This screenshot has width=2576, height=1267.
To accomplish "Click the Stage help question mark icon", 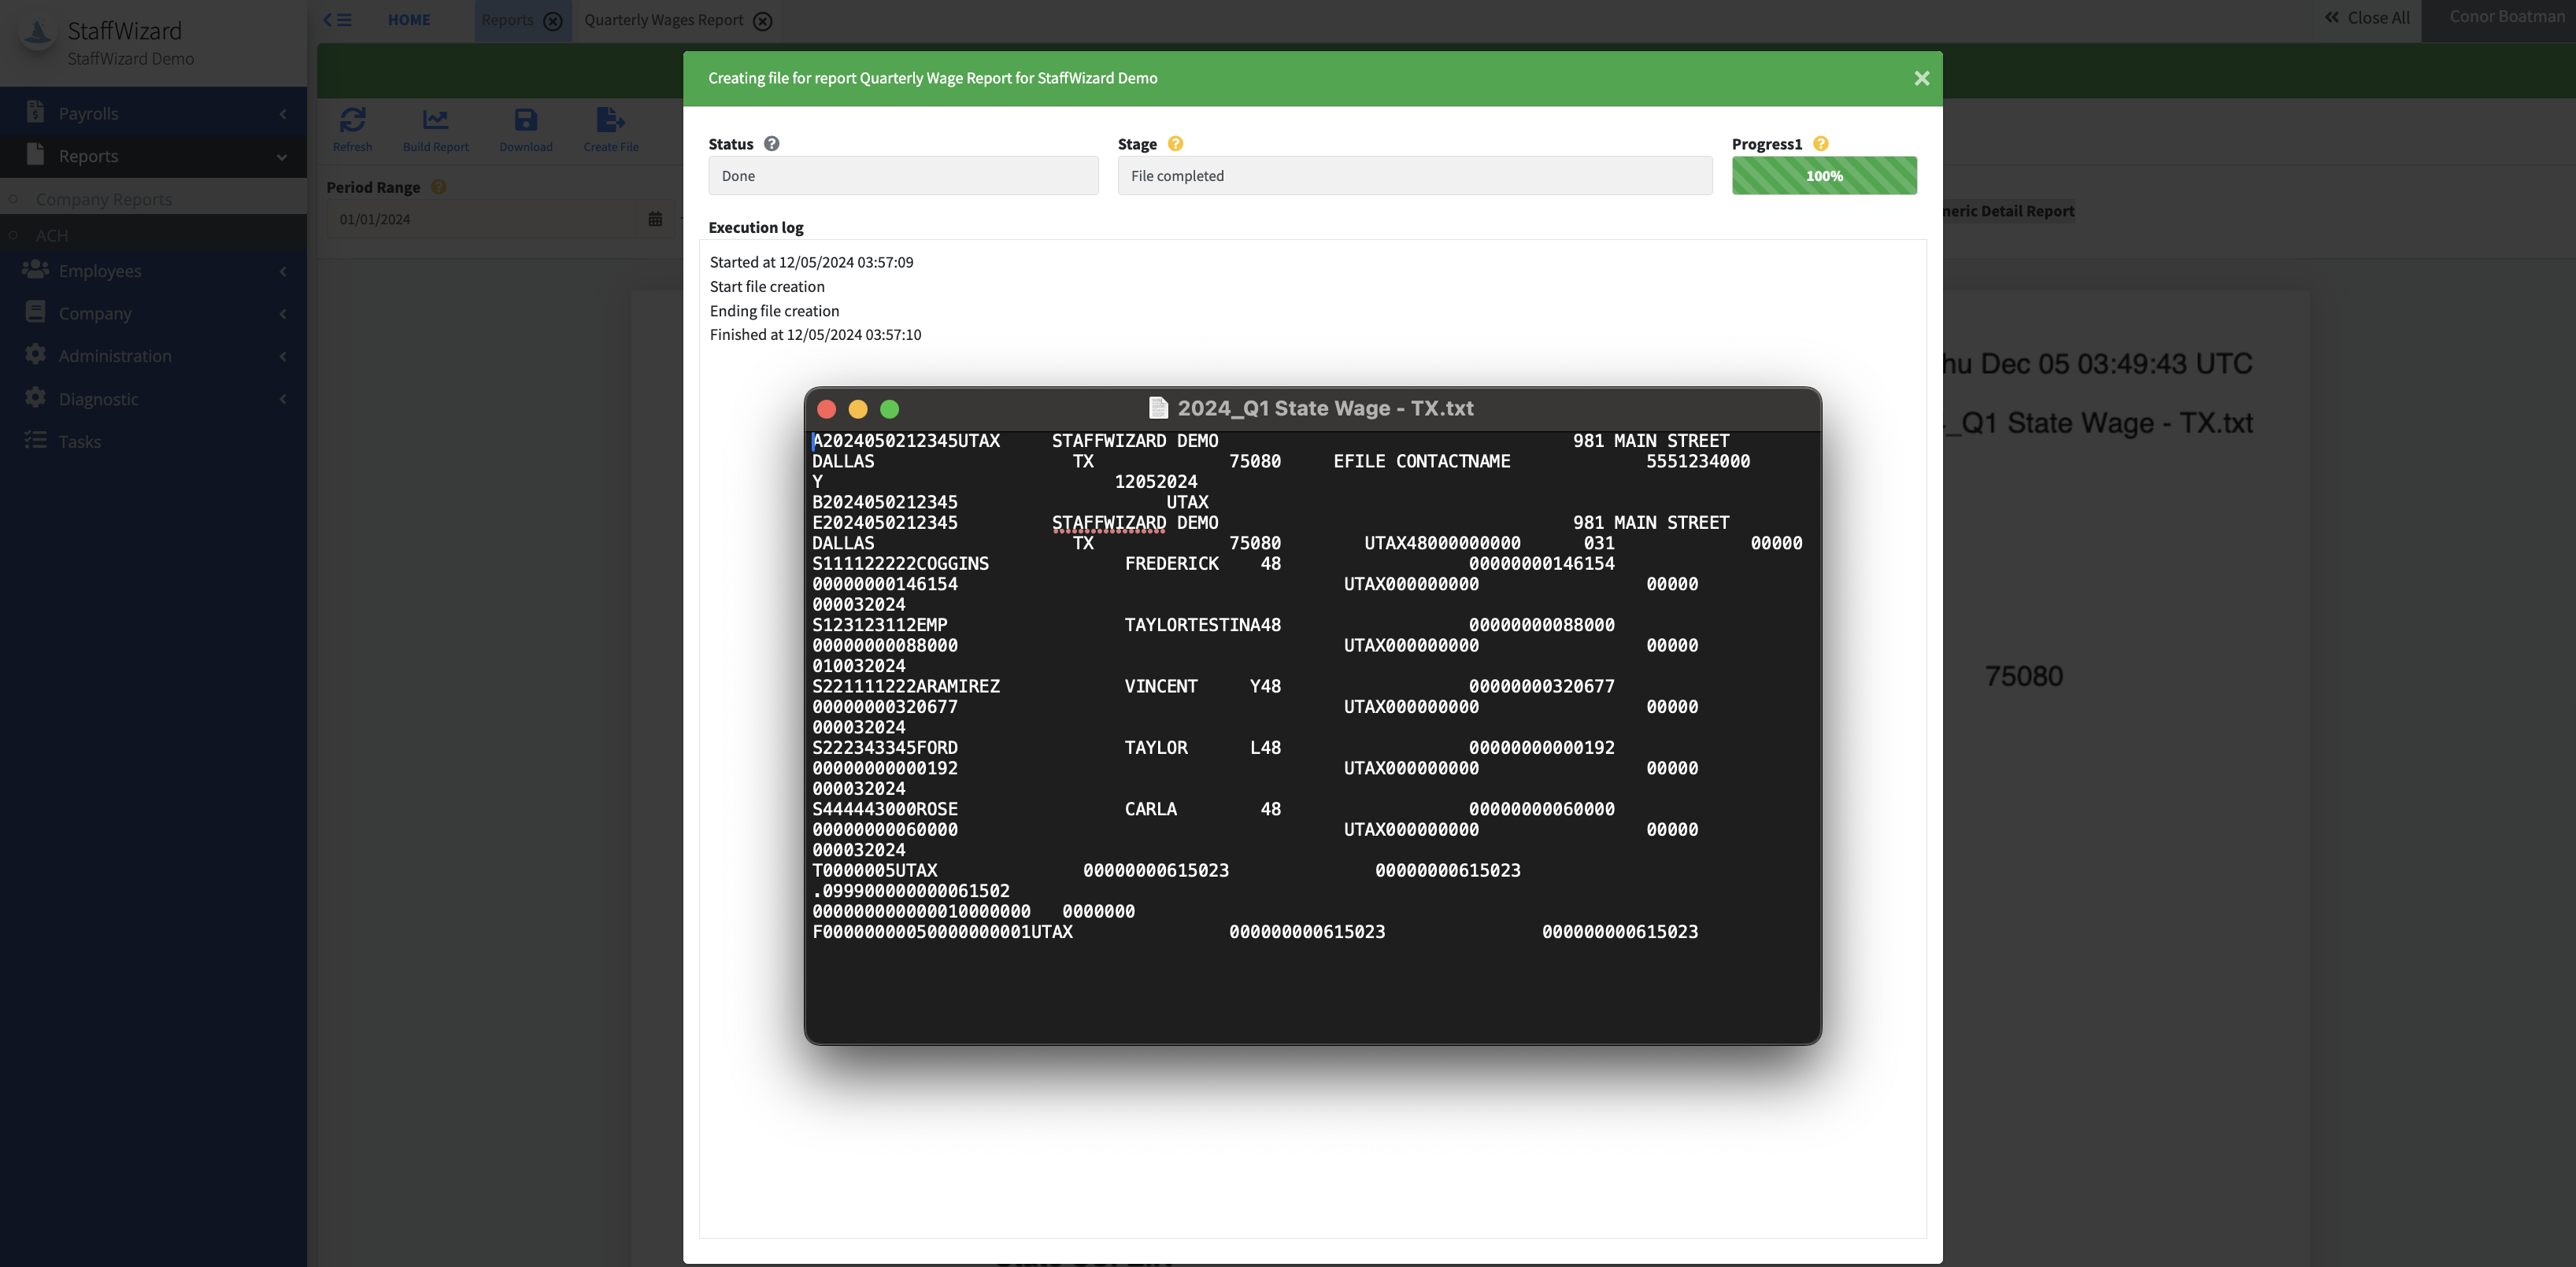I will pos(1175,144).
